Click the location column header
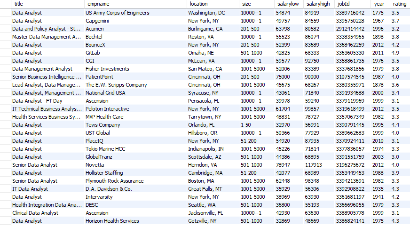 pyautogui.click(x=213, y=4)
